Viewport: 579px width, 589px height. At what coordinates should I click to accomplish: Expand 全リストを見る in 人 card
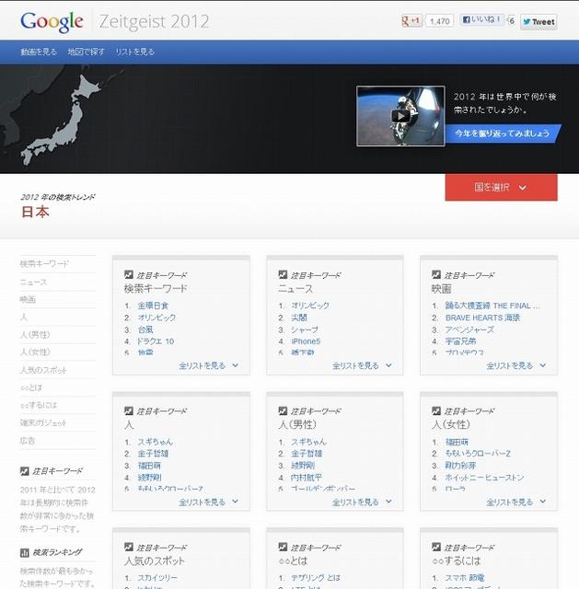tap(208, 502)
